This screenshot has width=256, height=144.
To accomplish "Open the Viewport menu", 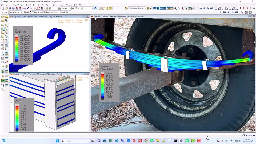I will tap(16, 5).
